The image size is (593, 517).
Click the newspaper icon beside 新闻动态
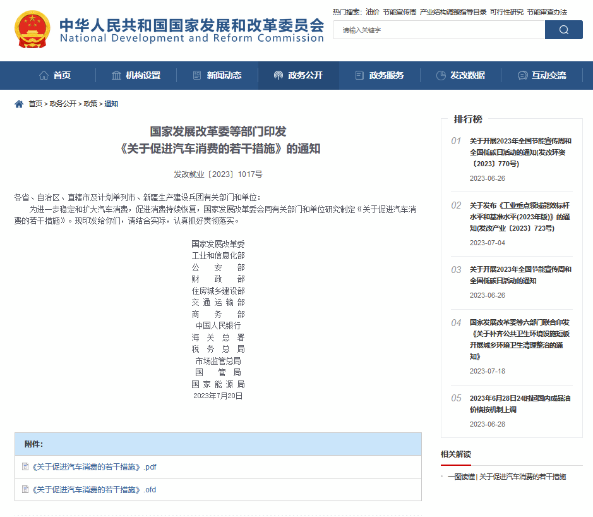tap(197, 75)
